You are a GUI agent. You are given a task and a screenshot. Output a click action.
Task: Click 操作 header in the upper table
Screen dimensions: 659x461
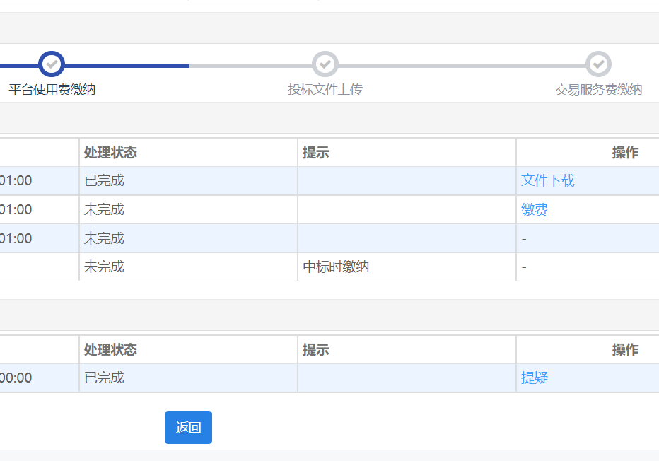625,153
